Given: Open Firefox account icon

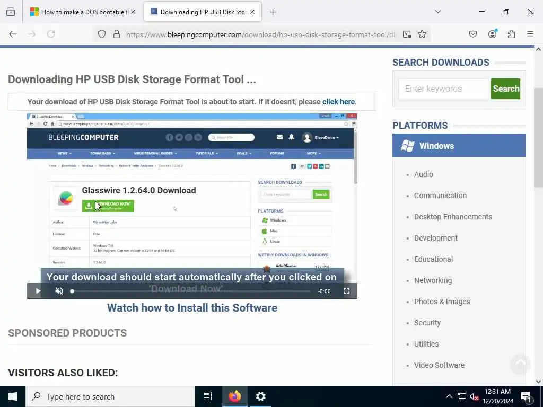Looking at the screenshot, I should 492,34.
